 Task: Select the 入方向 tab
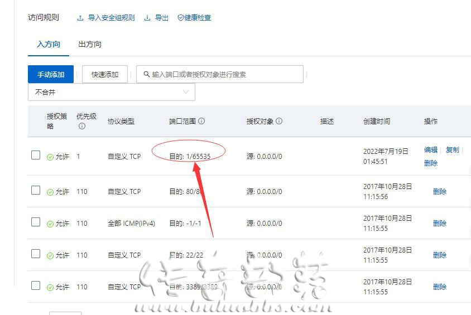(49, 45)
